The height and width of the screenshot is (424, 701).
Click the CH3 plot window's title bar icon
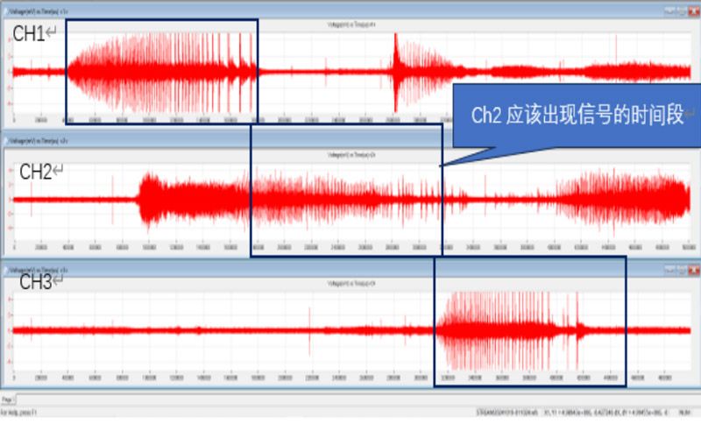[4, 271]
